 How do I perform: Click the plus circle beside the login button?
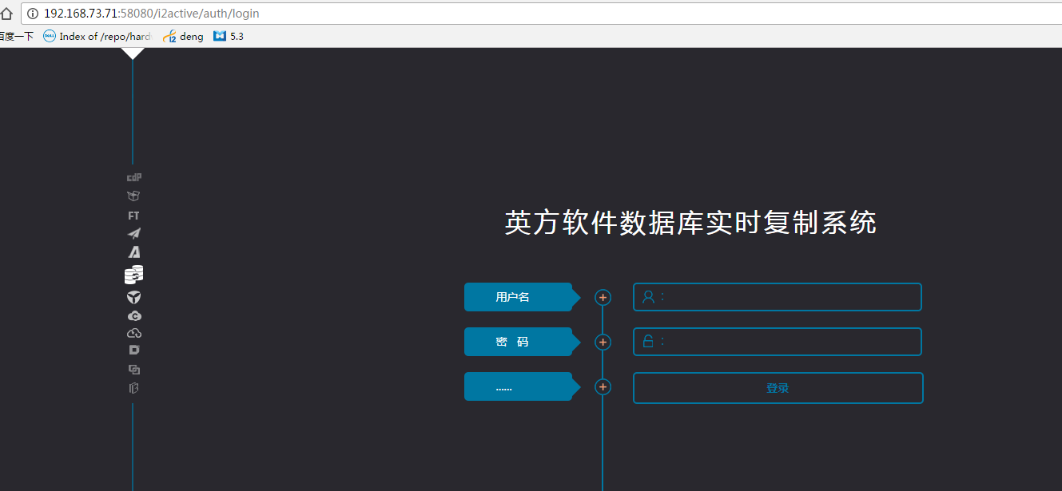603,387
